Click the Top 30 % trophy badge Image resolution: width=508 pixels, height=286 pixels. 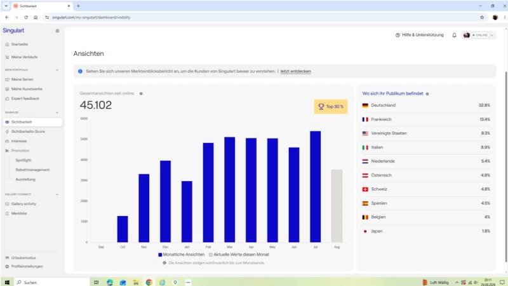(x=330, y=106)
